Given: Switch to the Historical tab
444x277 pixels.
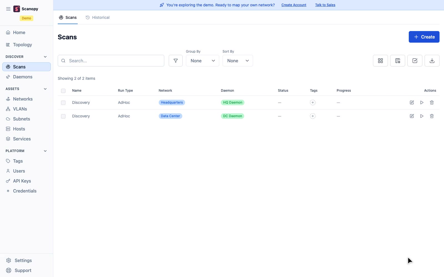Looking at the screenshot, I should coord(97,17).
